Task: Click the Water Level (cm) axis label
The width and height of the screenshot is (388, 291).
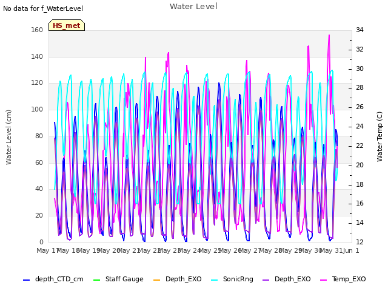Action: (x=8, y=137)
